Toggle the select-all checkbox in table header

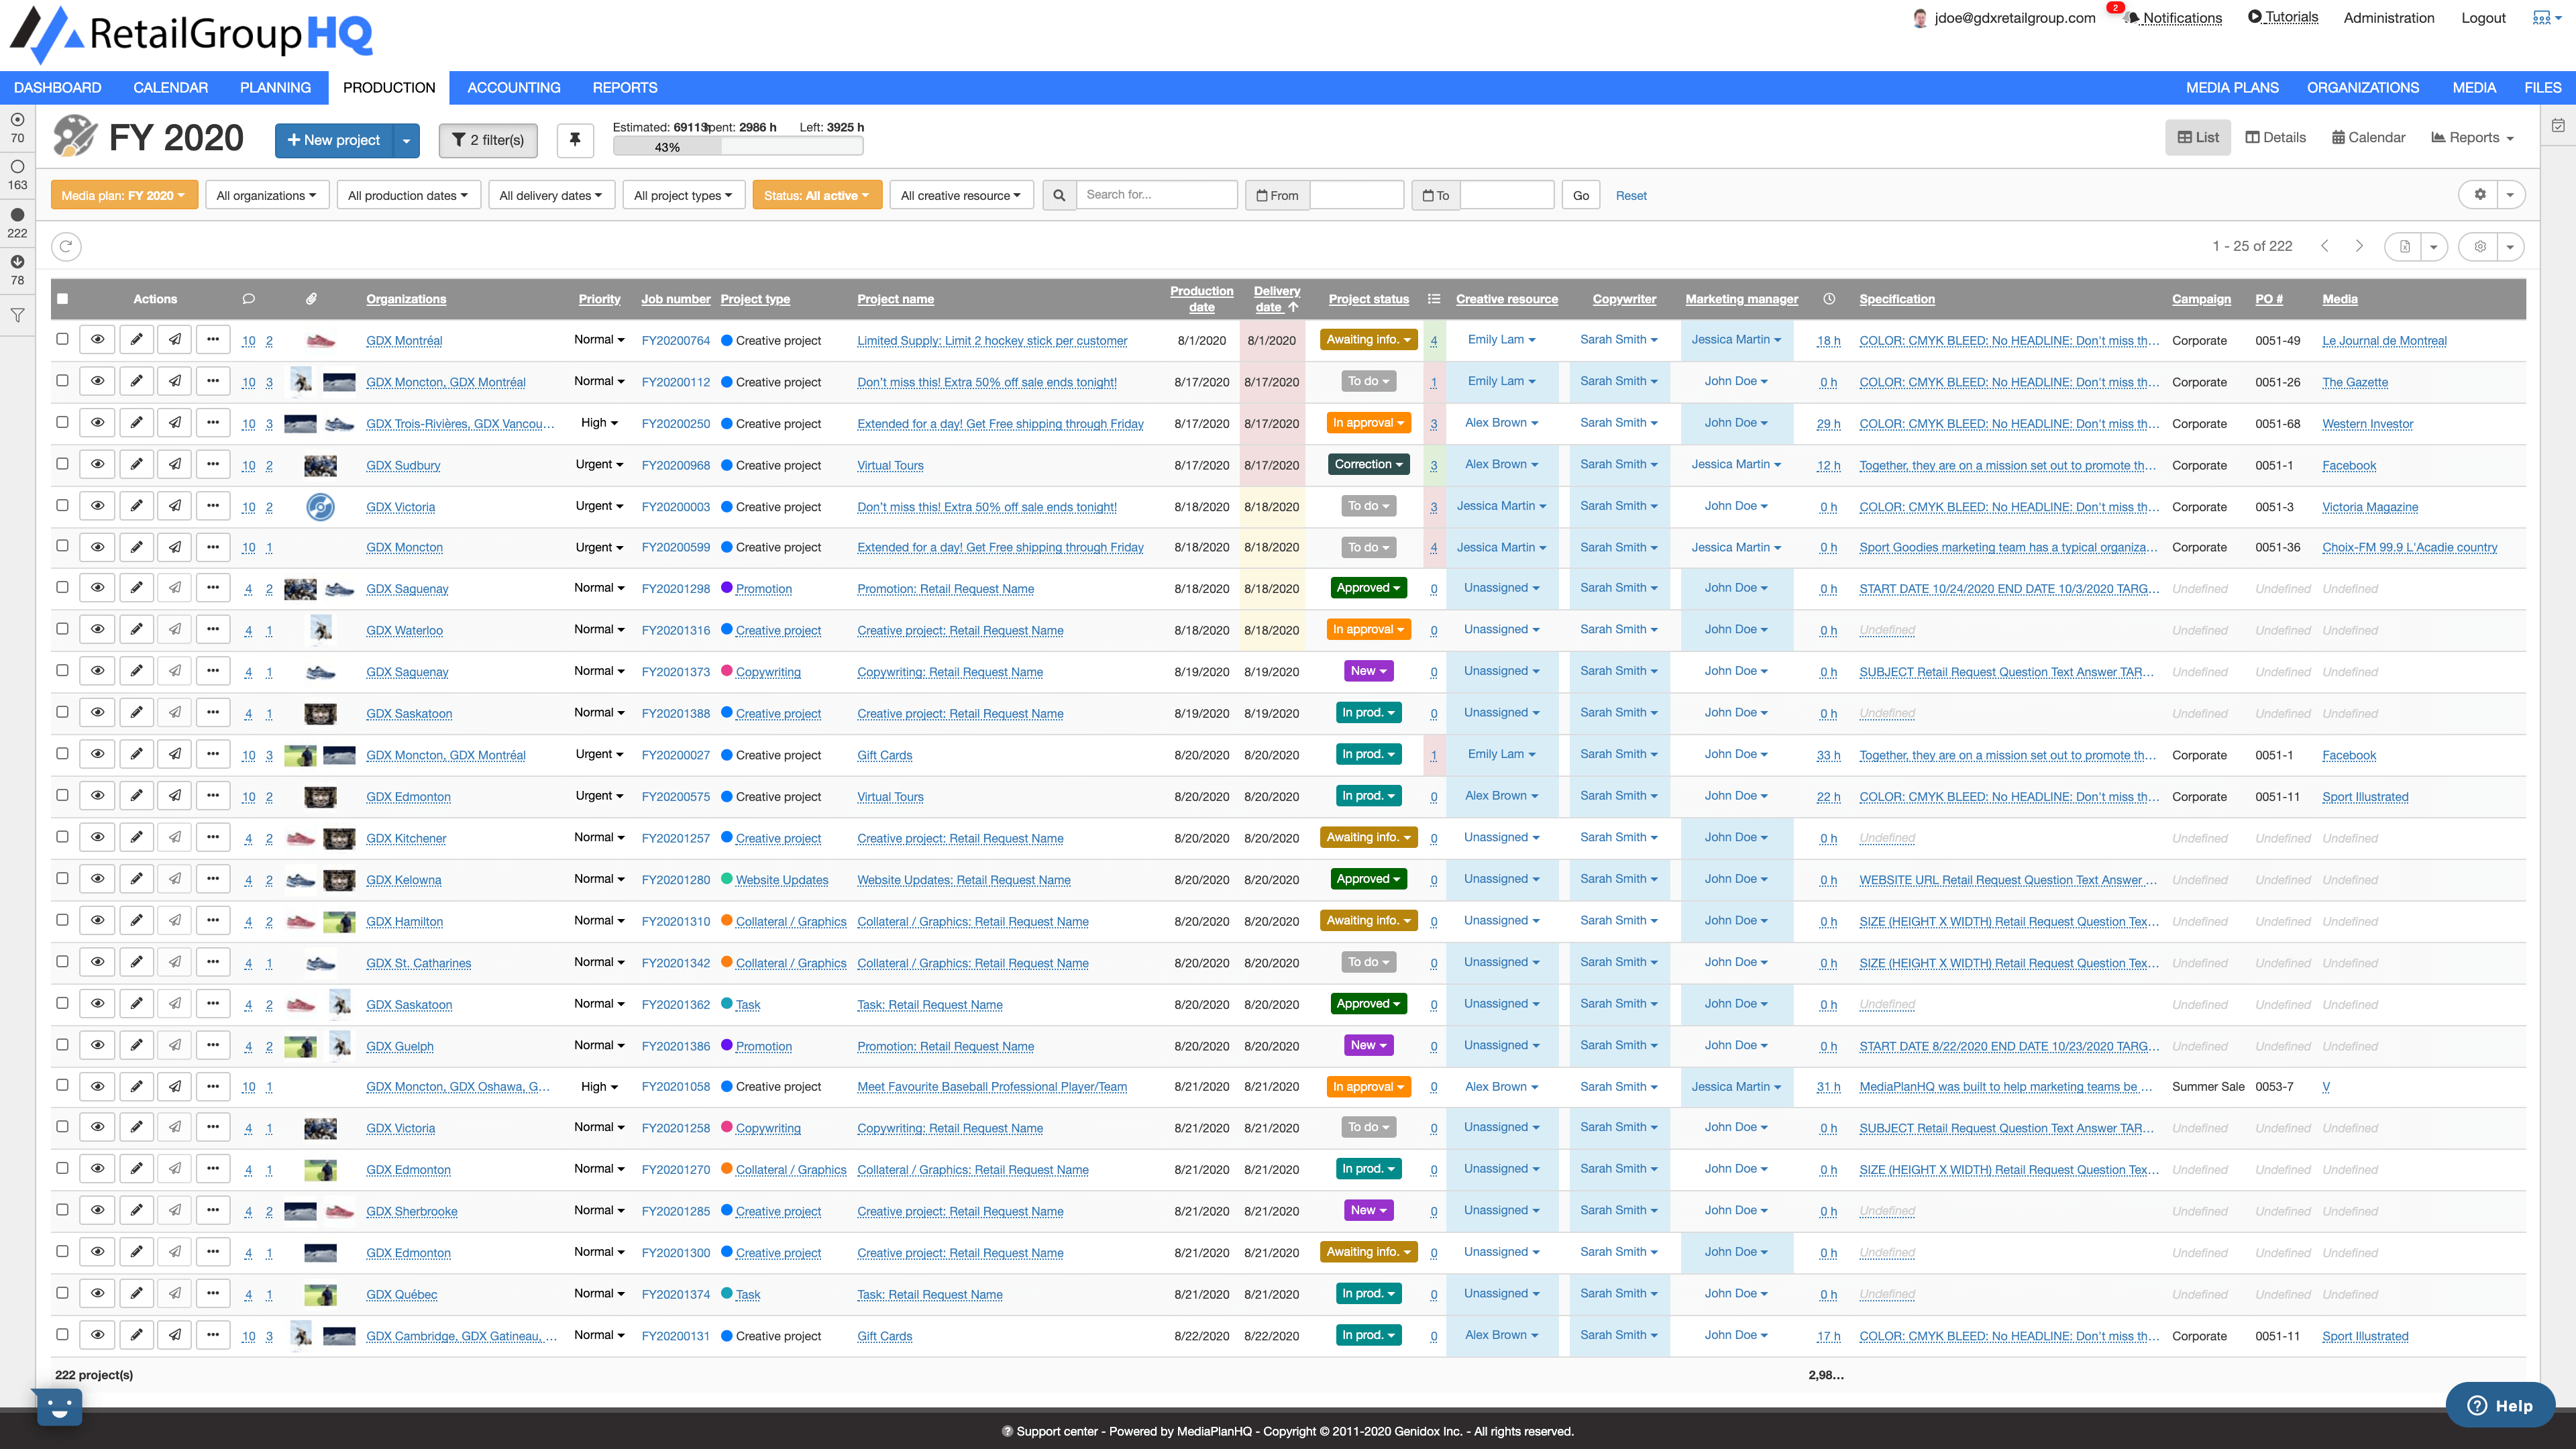click(x=62, y=299)
